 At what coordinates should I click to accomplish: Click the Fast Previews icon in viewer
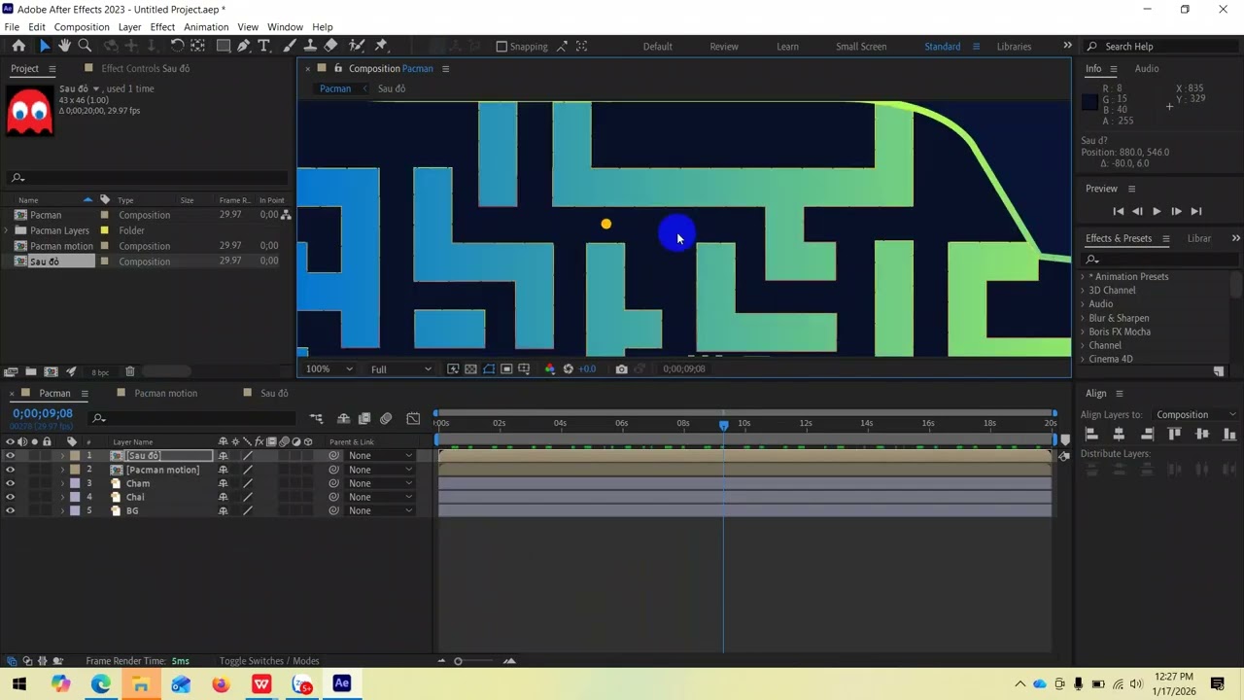pos(453,369)
